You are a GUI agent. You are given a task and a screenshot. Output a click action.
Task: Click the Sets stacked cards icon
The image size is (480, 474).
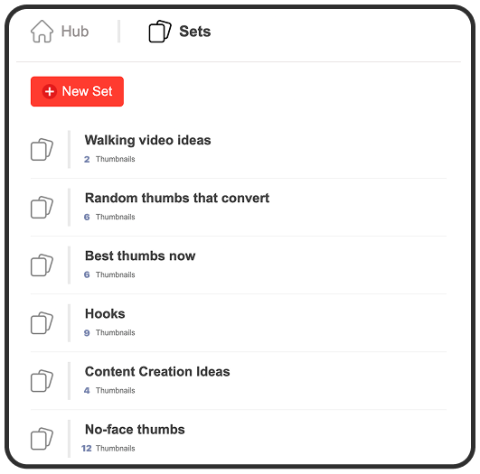click(x=160, y=32)
